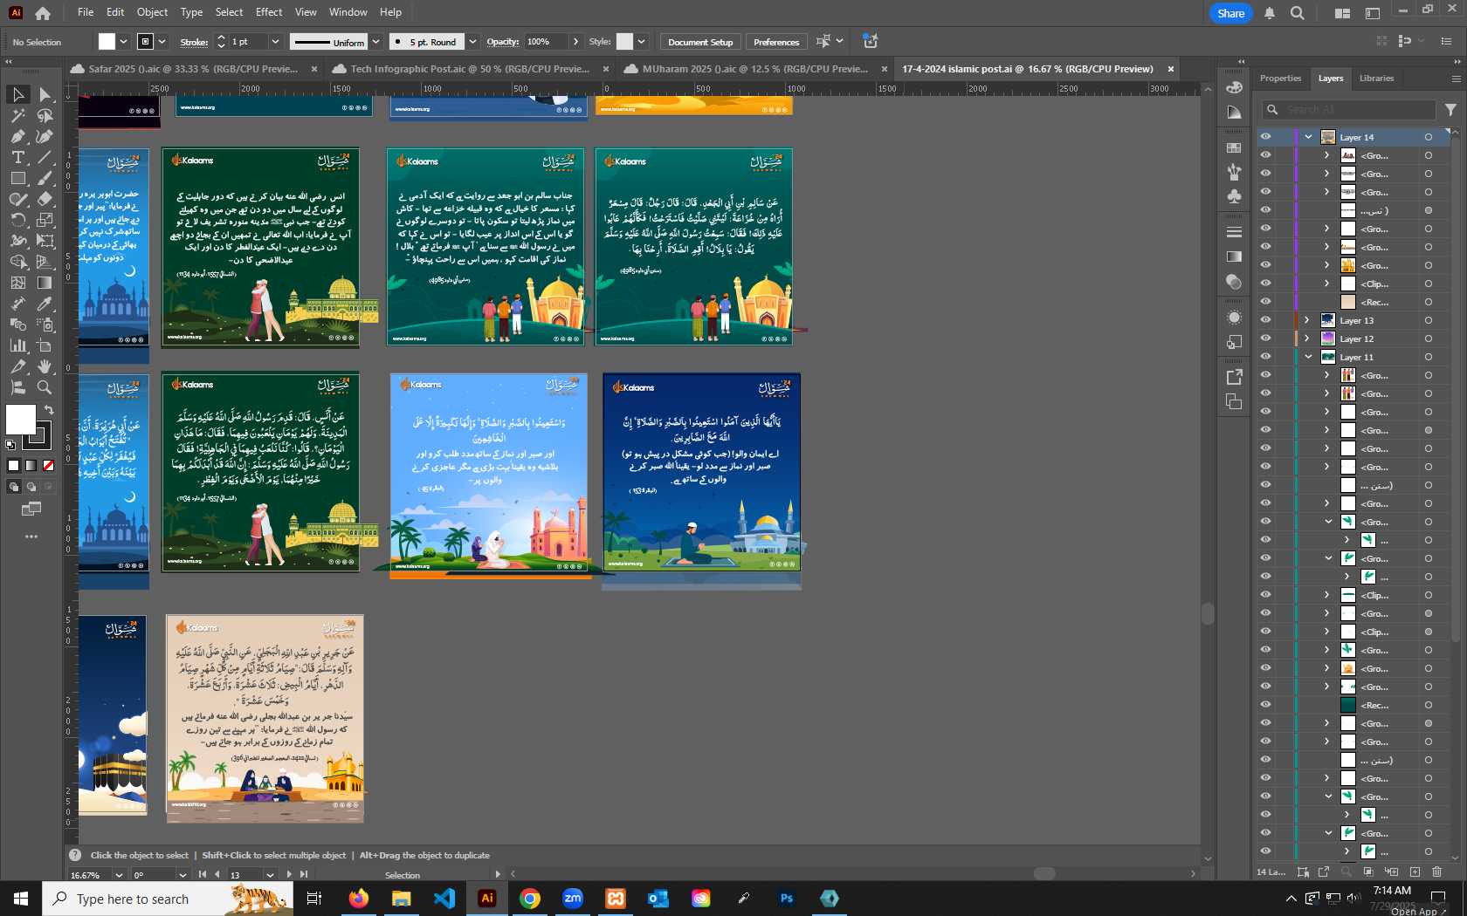
Task: Open fill color swatch in control bar
Action: [x=107, y=42]
